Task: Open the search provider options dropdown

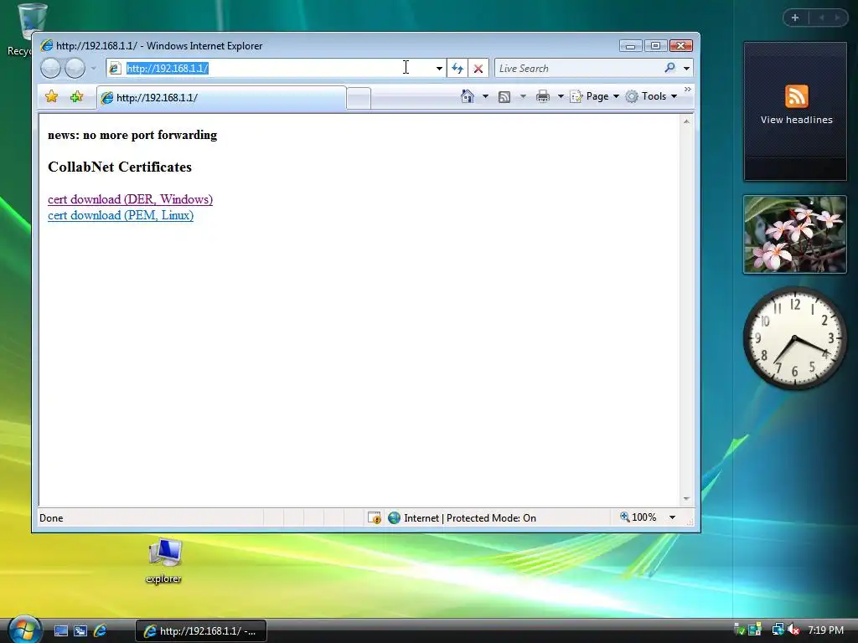Action: pyautogui.click(x=686, y=69)
